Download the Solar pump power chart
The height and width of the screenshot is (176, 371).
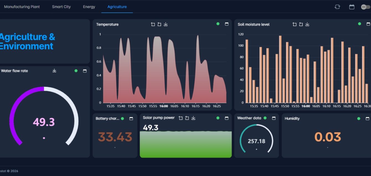(x=193, y=118)
